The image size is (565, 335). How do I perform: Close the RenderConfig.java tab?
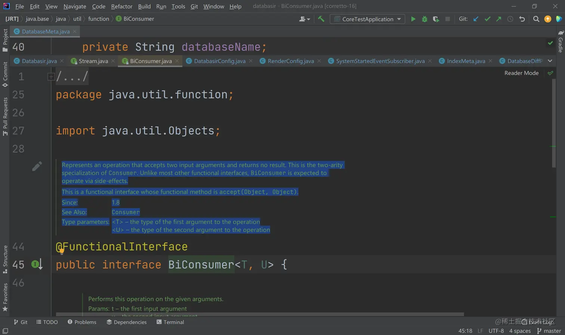pos(319,61)
